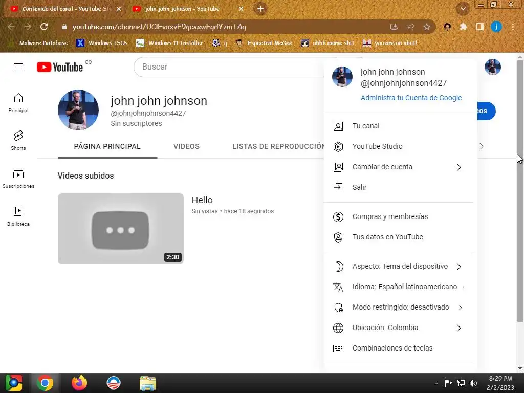
Task: Open the Chrome extensions puzzle icon
Action: 463,27
